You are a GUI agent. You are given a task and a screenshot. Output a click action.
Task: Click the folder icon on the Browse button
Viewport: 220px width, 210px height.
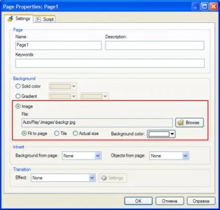click(181, 122)
